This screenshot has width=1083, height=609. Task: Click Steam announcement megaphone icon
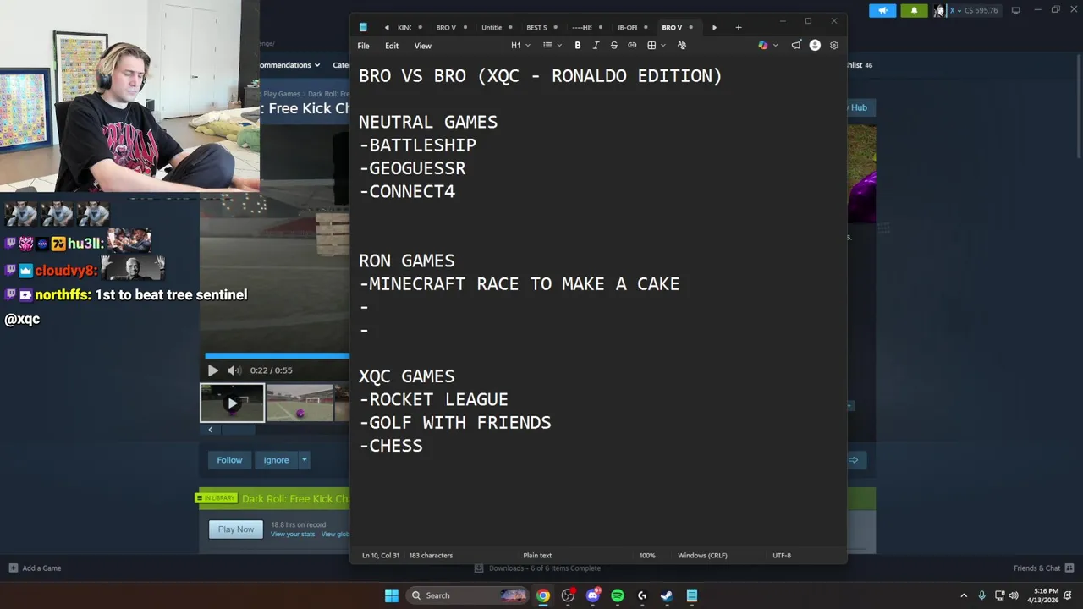[882, 10]
